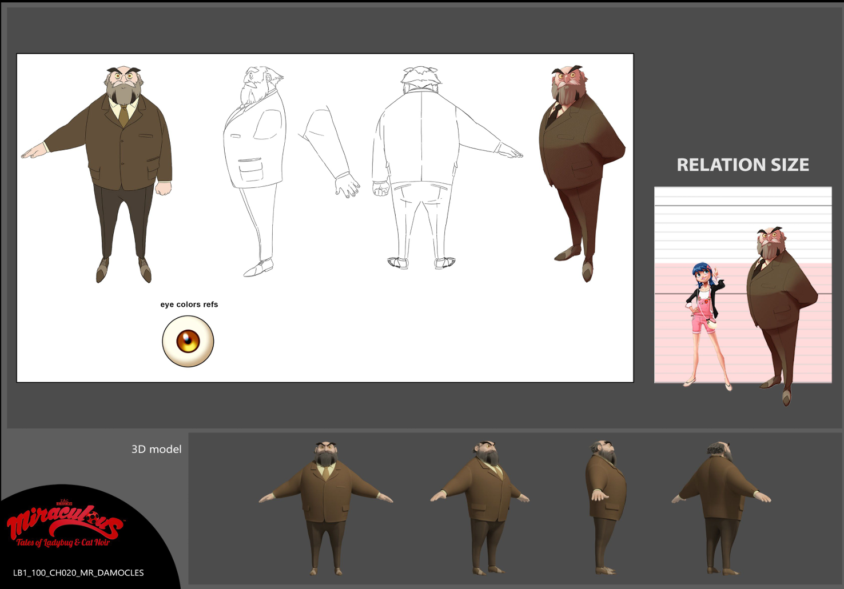This screenshot has height=589, width=844.
Task: Click the blue-haired girl in size chart
Action: [706, 326]
